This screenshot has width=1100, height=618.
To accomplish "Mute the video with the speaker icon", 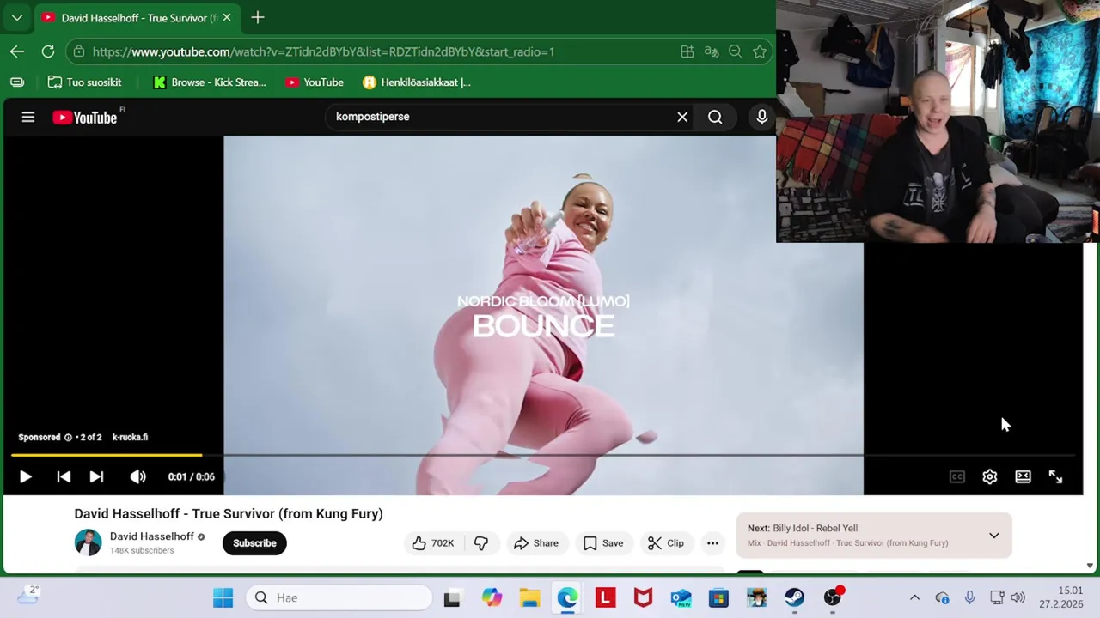I will coord(137,476).
